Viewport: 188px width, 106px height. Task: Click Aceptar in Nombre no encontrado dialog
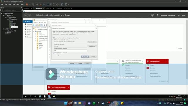[85, 57]
